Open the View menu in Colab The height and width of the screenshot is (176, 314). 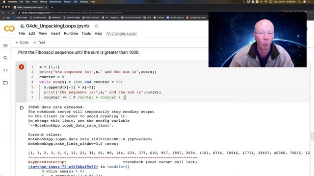(43, 33)
